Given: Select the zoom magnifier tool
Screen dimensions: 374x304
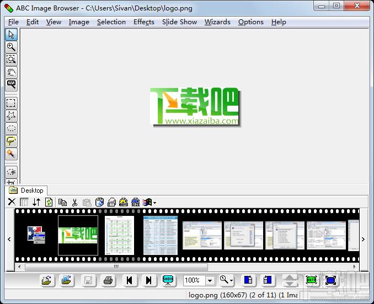Looking at the screenshot, I should point(11,47).
